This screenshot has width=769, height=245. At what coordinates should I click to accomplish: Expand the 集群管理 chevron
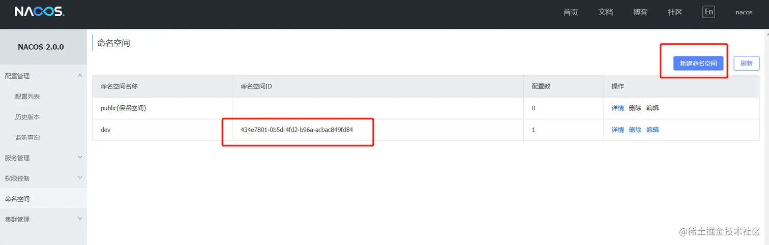(x=79, y=219)
